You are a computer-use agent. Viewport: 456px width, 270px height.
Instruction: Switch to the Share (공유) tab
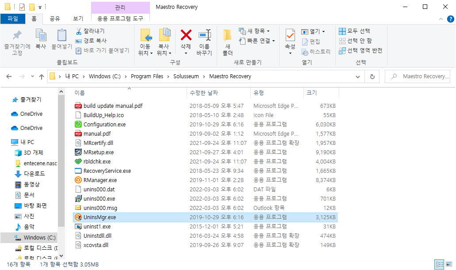55,19
